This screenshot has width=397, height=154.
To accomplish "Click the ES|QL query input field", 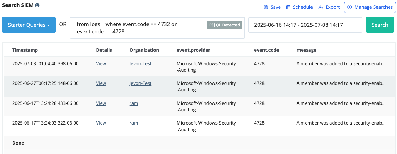I will (x=157, y=28).
